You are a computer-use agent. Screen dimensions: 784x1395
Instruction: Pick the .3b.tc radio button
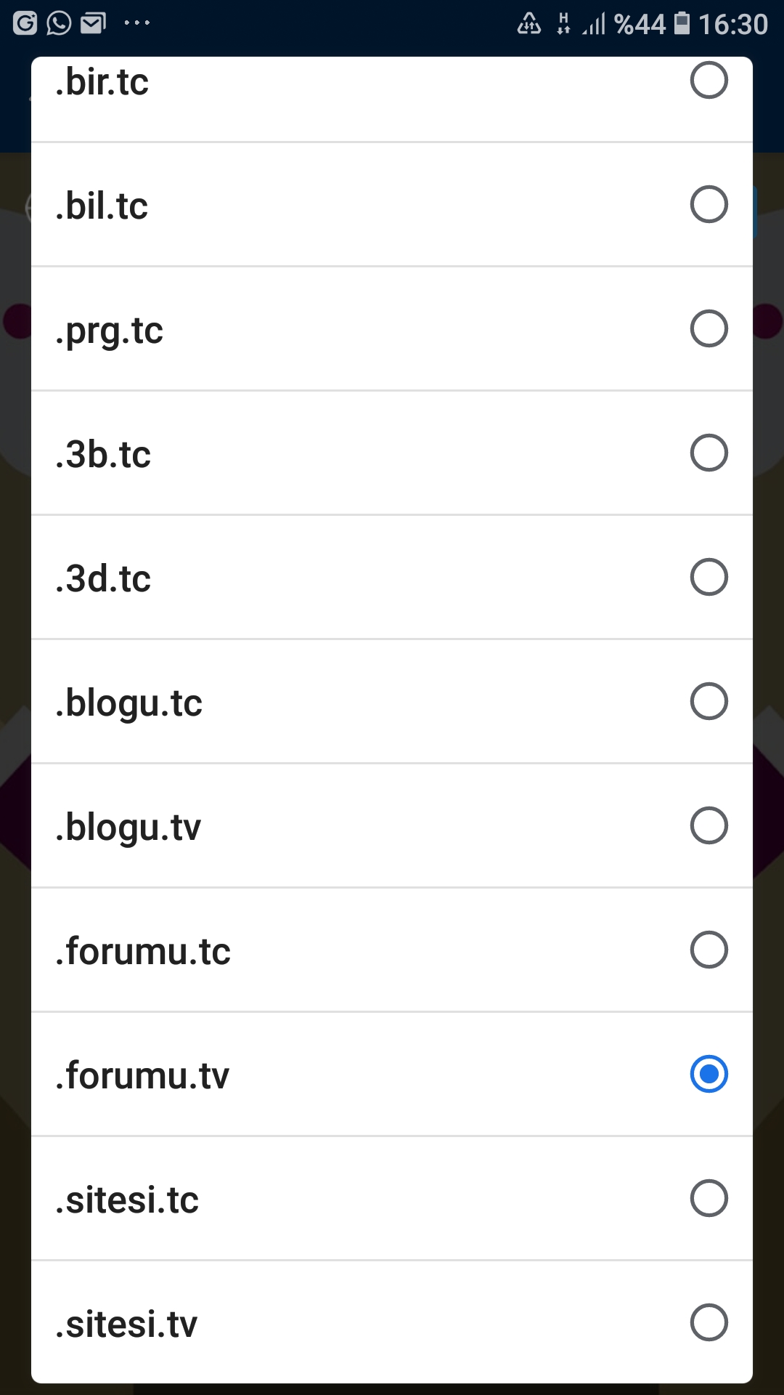[x=709, y=453]
